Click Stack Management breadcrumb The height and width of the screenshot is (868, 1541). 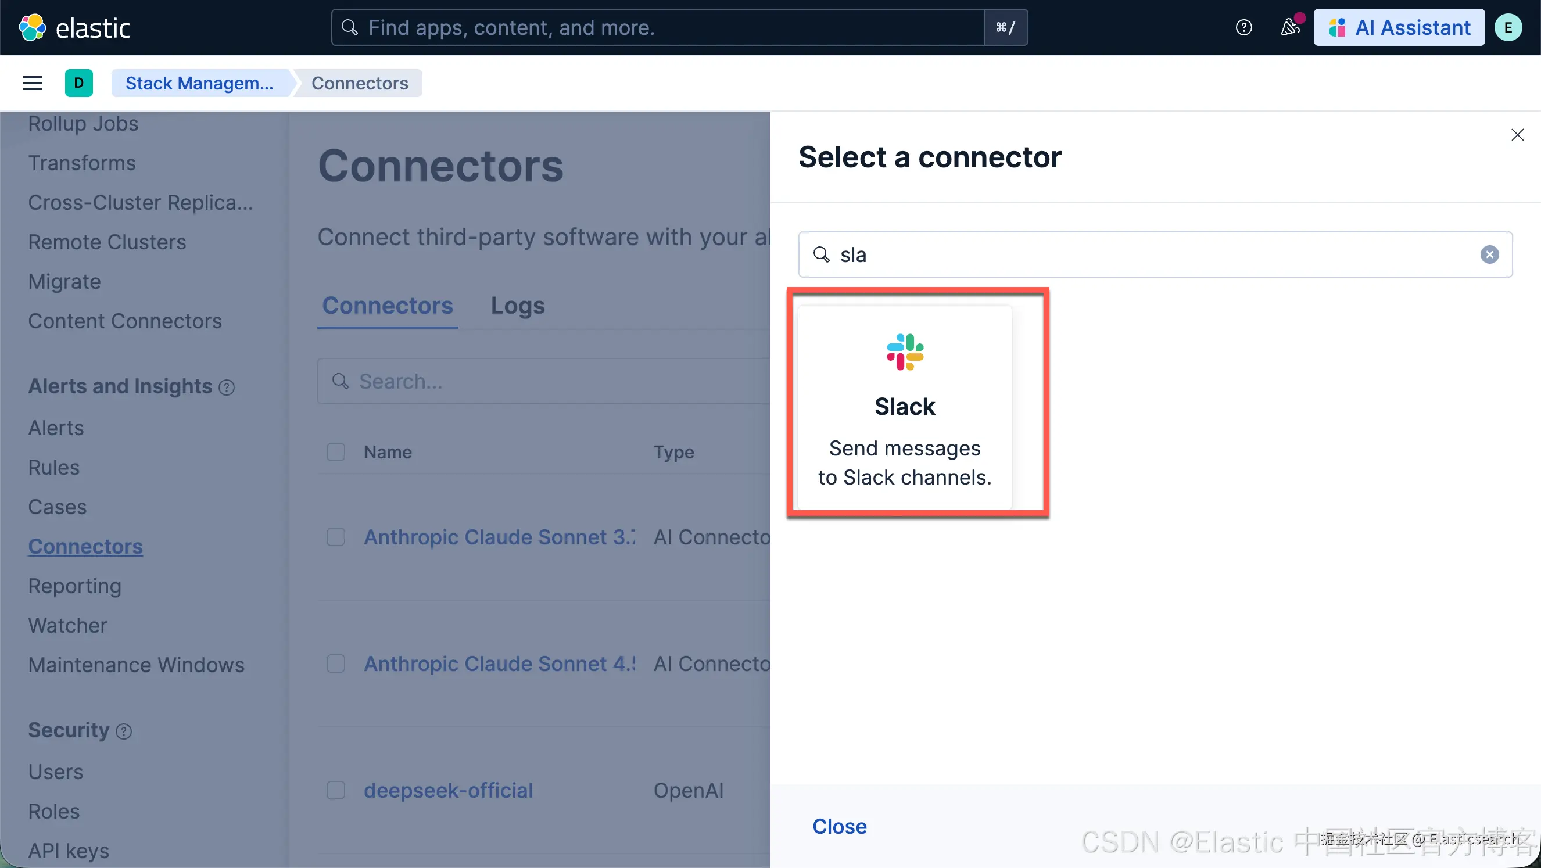click(x=199, y=83)
